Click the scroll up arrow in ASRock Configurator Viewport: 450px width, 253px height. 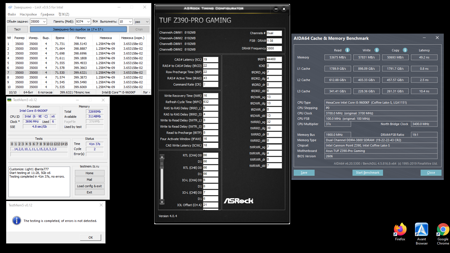[162, 157]
